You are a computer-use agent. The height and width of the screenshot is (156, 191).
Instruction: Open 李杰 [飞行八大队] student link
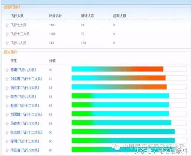[x=23, y=97]
